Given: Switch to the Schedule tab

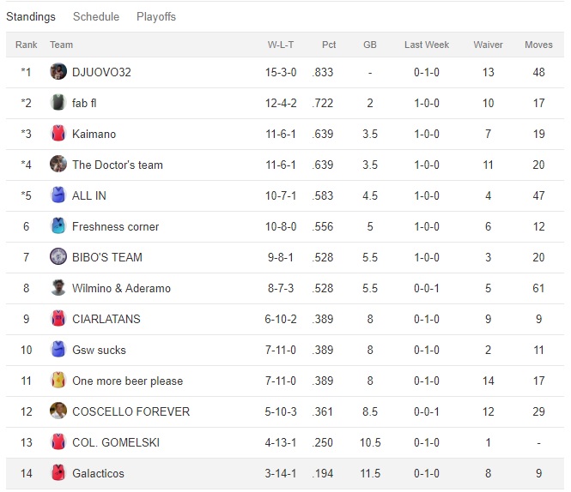Looking at the screenshot, I should 96,17.
